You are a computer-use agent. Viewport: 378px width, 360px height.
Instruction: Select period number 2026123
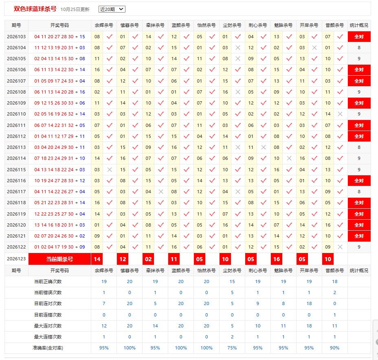(16, 259)
